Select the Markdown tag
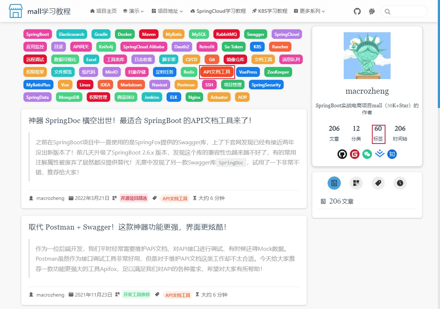This screenshot has height=309, width=440. pyautogui.click(x=131, y=85)
